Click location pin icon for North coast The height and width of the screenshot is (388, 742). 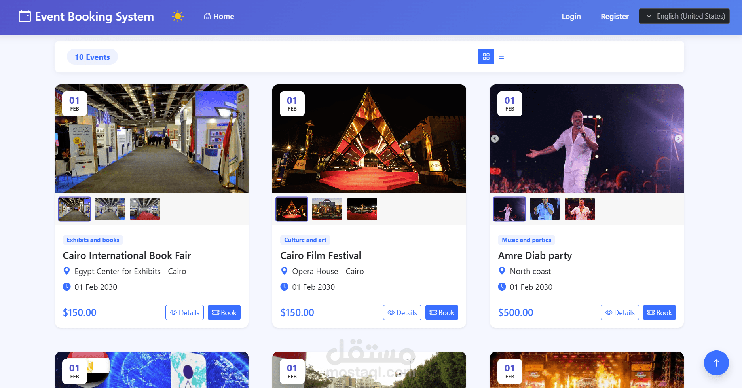click(502, 271)
